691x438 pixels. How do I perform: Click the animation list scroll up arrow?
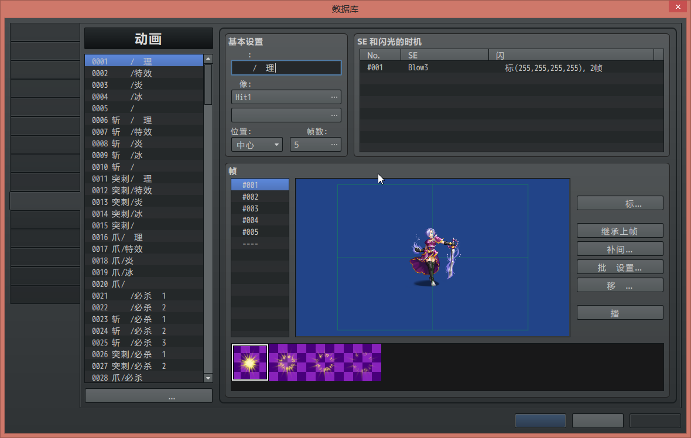tap(208, 59)
